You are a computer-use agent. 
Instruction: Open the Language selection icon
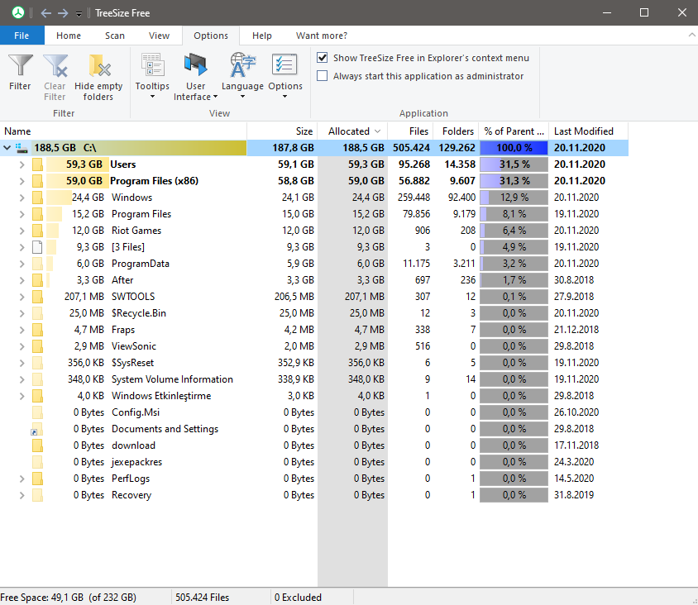(x=242, y=65)
